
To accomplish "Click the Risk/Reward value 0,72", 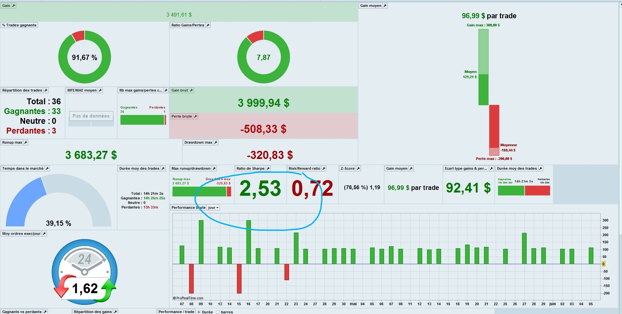I will click(312, 188).
